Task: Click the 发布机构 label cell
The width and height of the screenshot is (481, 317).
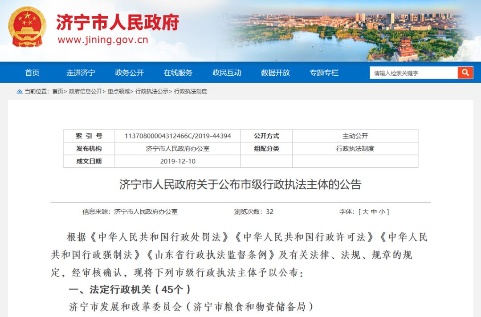Action: tap(89, 149)
